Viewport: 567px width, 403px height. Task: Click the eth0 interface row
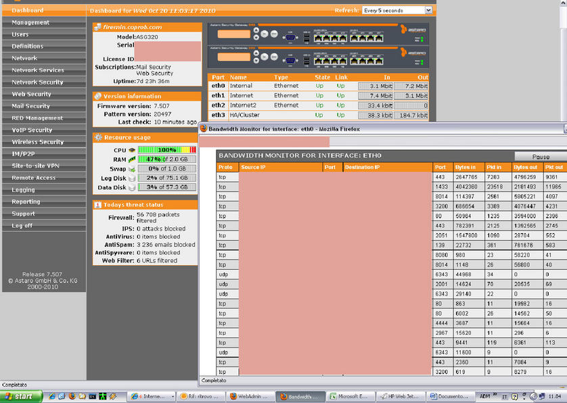pyautogui.click(x=318, y=86)
